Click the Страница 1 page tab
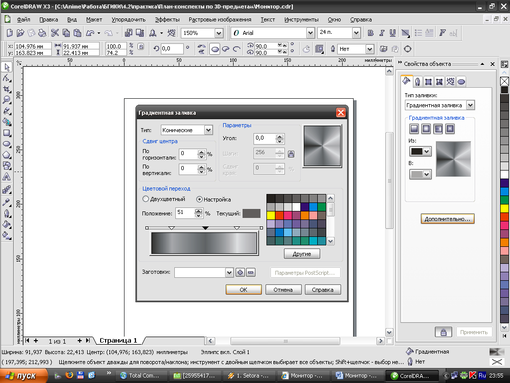 point(119,340)
